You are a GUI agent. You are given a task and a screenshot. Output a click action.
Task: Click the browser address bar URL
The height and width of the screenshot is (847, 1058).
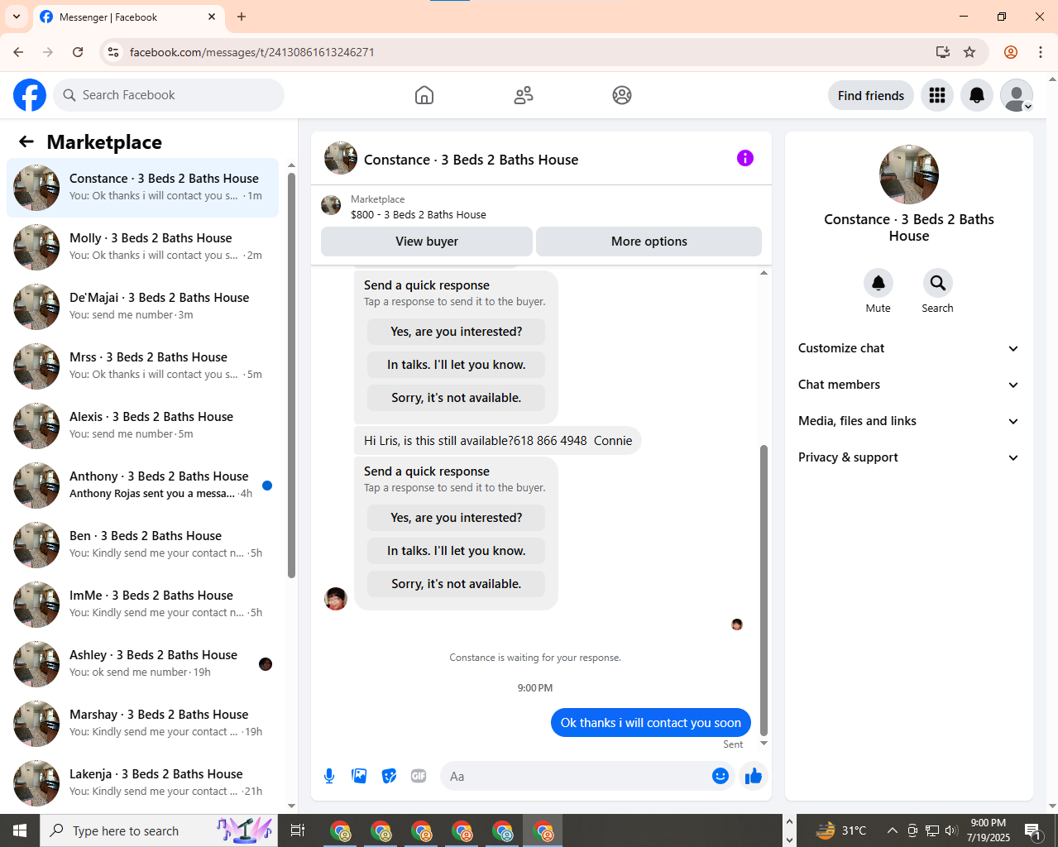point(252,52)
